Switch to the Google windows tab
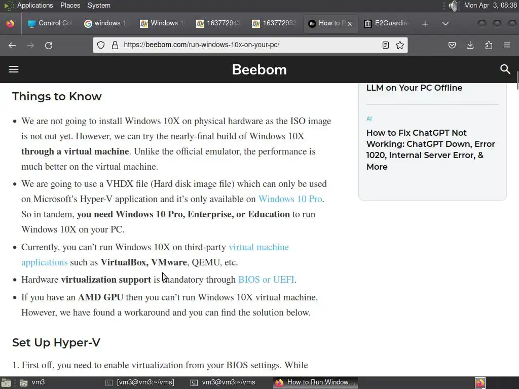 (x=106, y=23)
